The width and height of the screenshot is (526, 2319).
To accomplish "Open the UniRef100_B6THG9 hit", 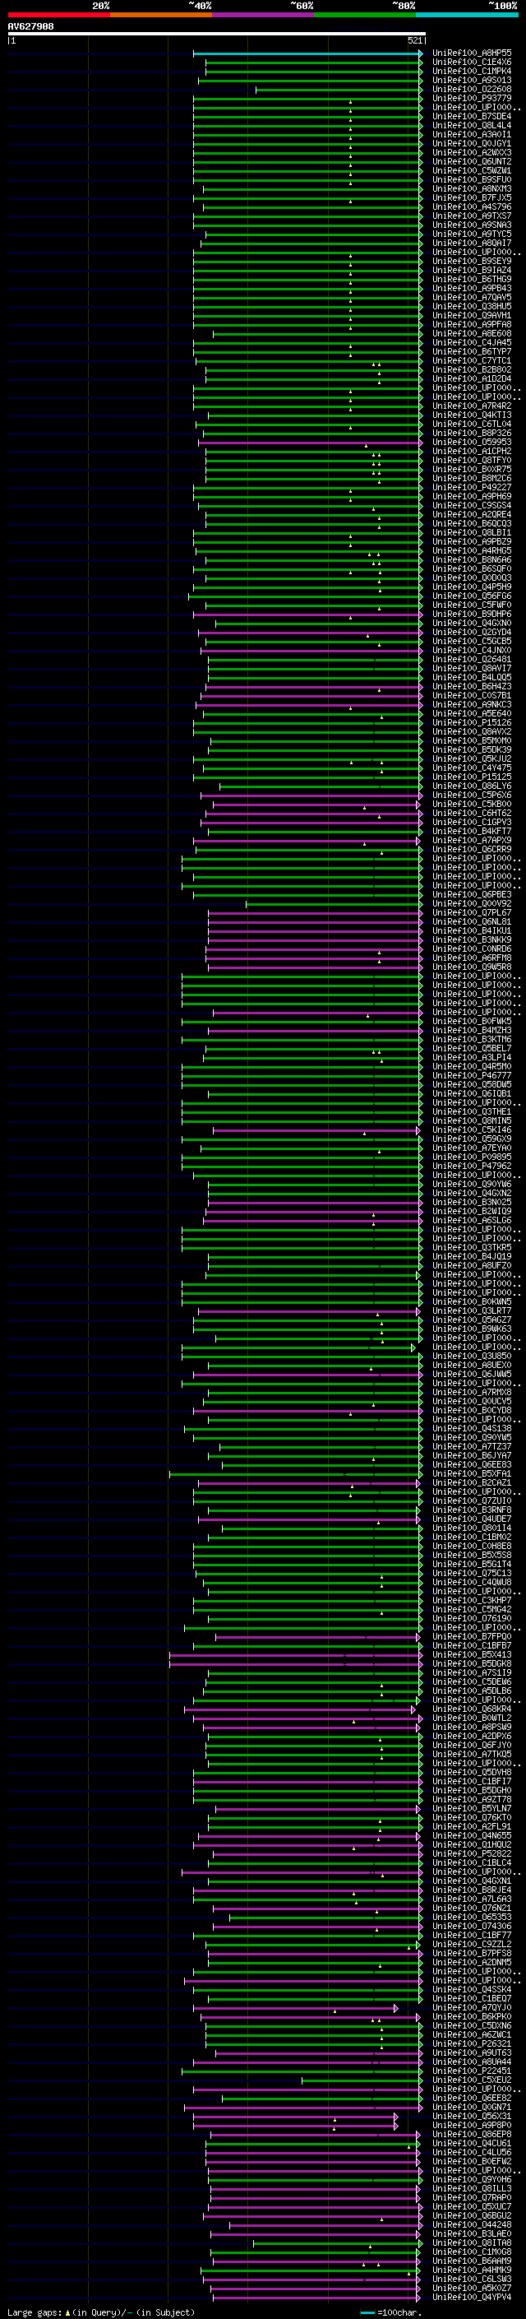I will [x=471, y=280].
